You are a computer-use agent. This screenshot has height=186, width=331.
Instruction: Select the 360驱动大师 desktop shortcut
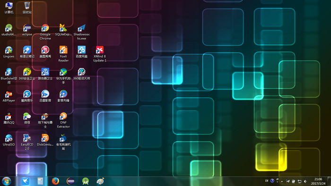tap(81, 74)
